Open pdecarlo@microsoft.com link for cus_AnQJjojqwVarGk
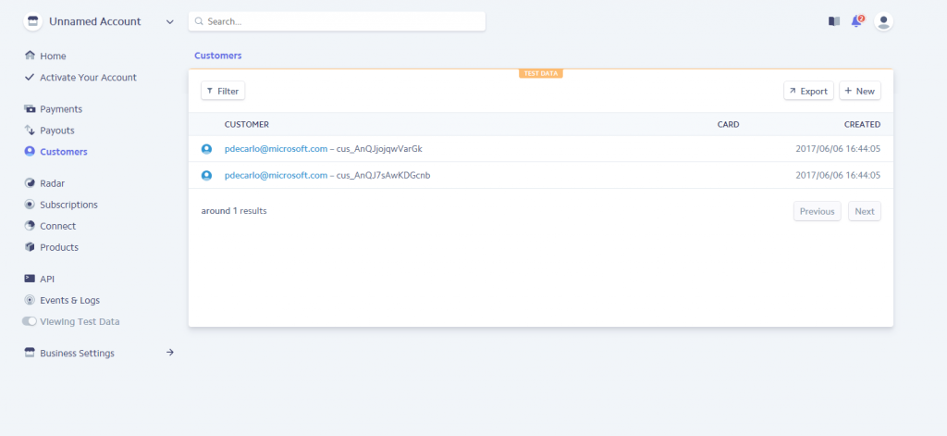The image size is (947, 436). pyautogui.click(x=276, y=149)
